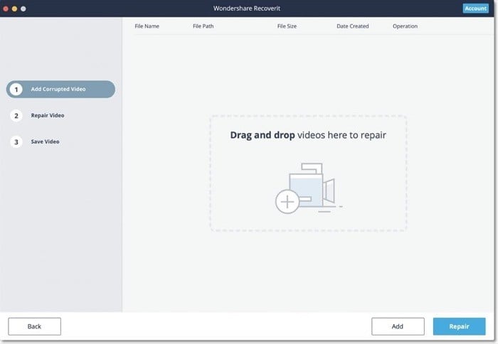Click the Drag and drop videos area
Image resolution: width=498 pixels, height=344 pixels.
[308, 173]
